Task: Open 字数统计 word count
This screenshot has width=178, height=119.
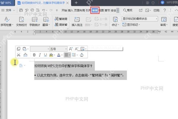Action: (35, 22)
